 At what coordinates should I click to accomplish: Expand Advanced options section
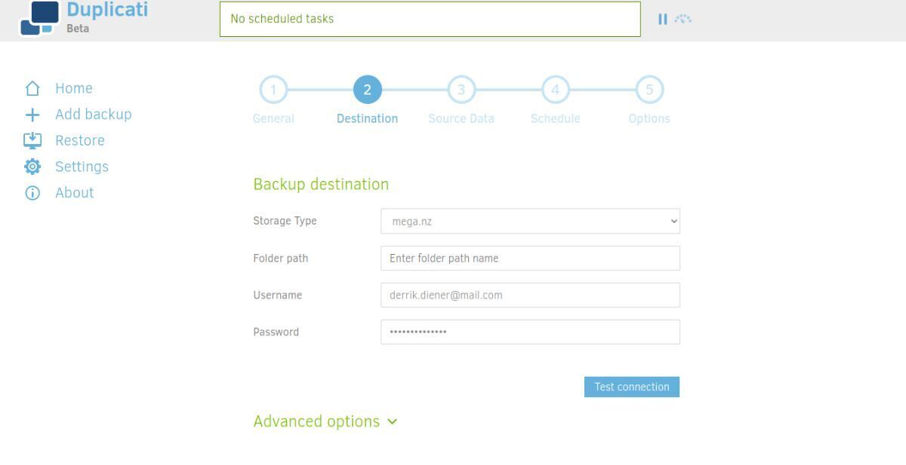(325, 421)
